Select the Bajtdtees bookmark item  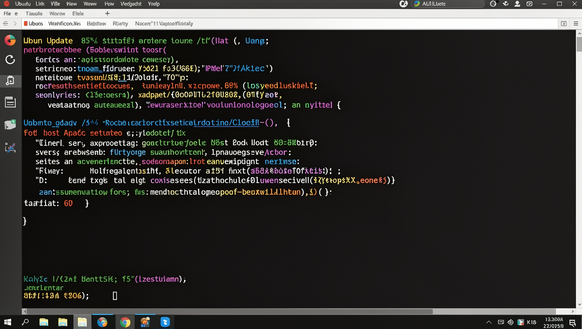click(x=96, y=24)
